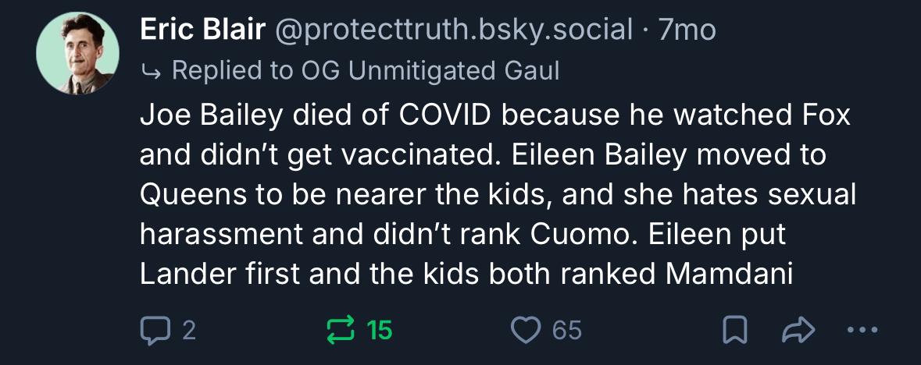
Task: Bookmark this post by Eric Blair
Action: (733, 331)
